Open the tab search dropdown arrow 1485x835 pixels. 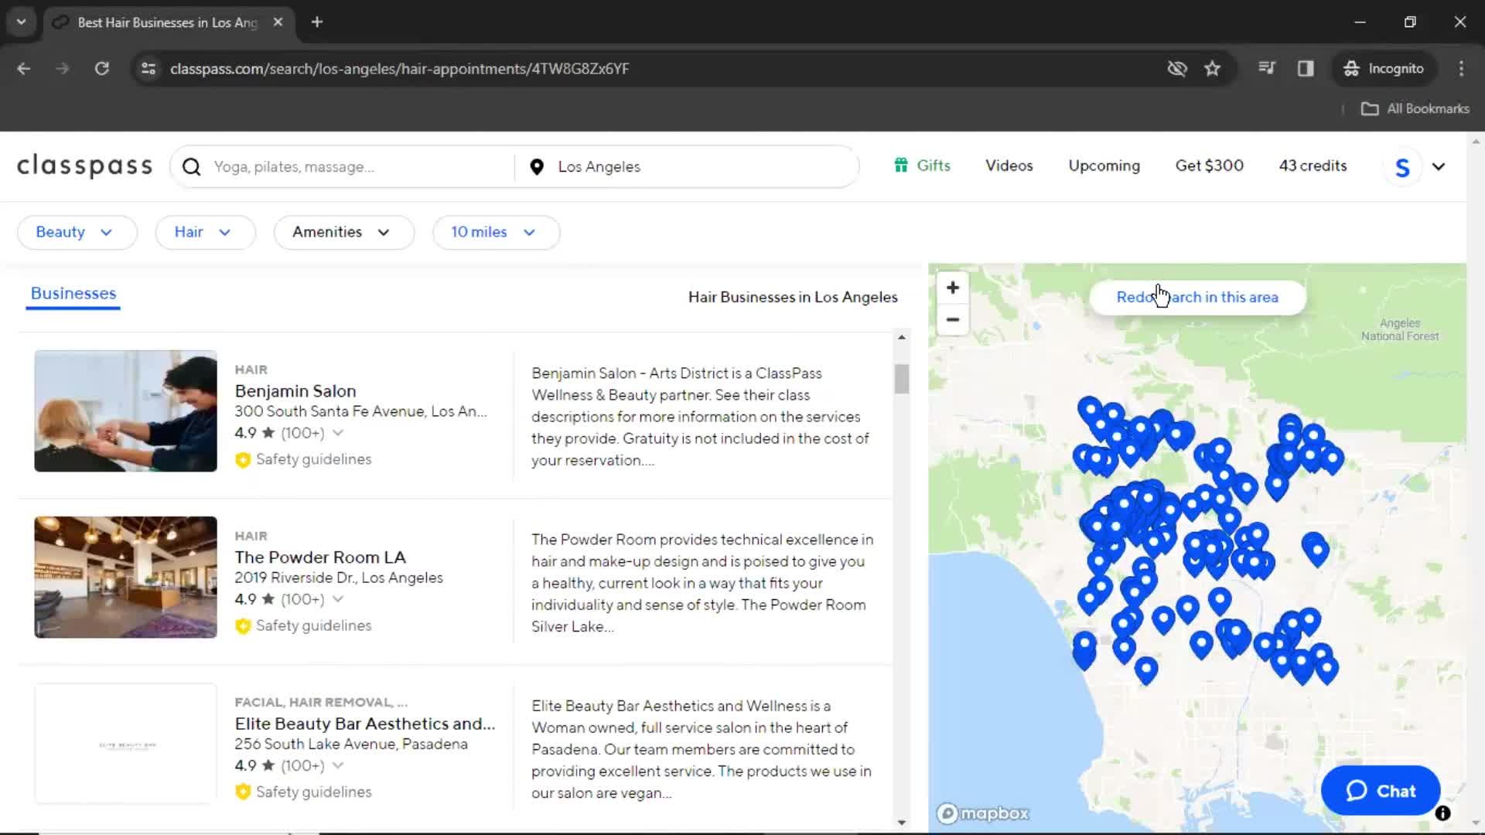pos(22,22)
